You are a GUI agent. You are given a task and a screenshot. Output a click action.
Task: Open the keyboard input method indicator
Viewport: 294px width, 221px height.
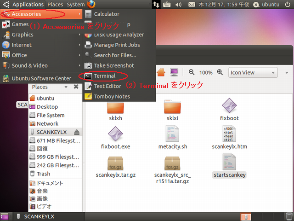click(x=167, y=4)
